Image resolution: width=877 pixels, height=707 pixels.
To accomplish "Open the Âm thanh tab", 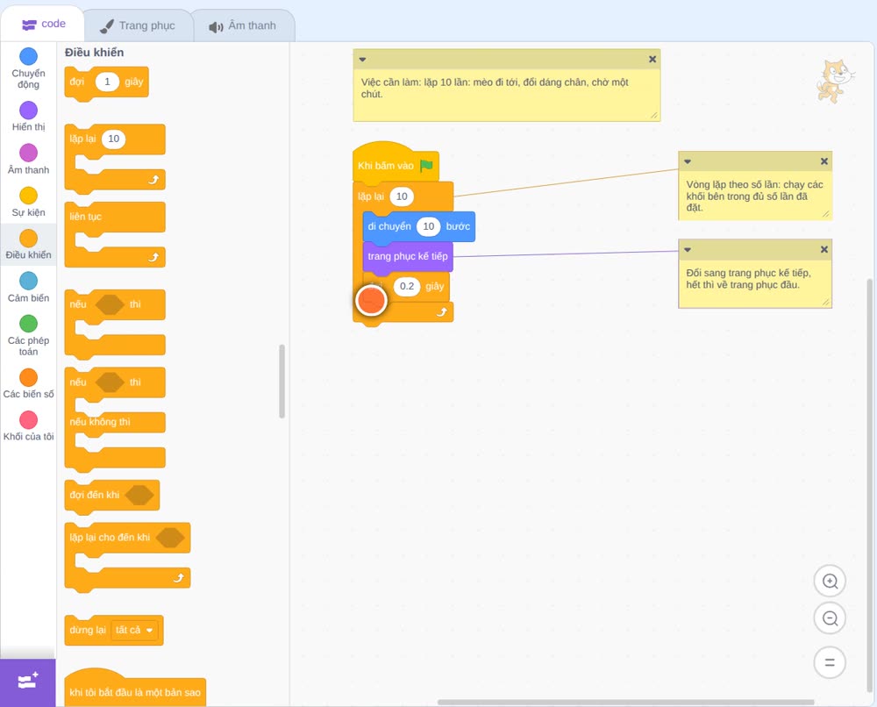I will click(243, 25).
